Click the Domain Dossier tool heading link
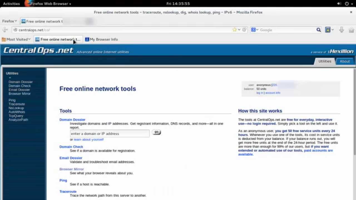Image resolution: width=356 pixels, height=200 pixels. click(72, 120)
